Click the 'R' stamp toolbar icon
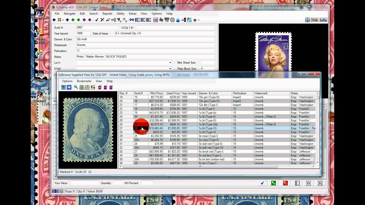 [143, 20]
